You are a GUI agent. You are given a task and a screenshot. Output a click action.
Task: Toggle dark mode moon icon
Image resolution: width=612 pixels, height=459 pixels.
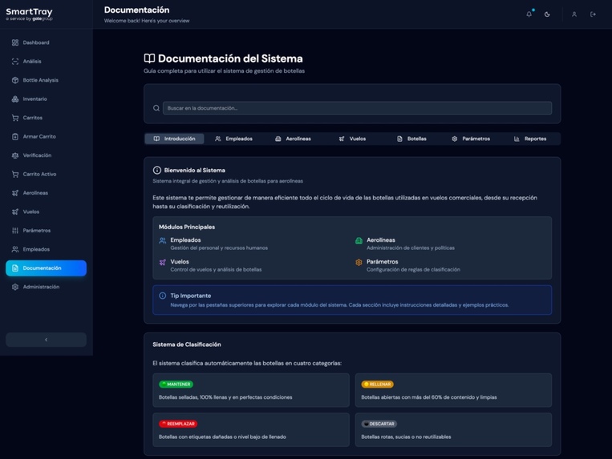click(x=547, y=14)
